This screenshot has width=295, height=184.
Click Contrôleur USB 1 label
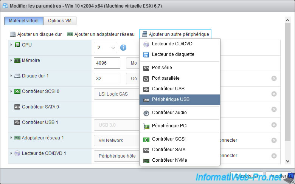[40, 122]
